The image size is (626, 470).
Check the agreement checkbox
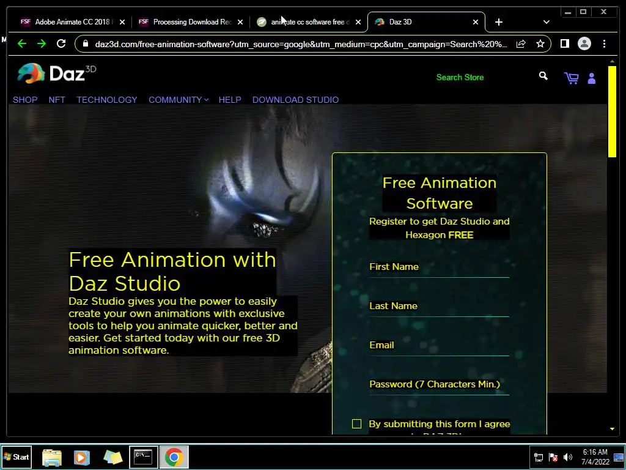[356, 423]
